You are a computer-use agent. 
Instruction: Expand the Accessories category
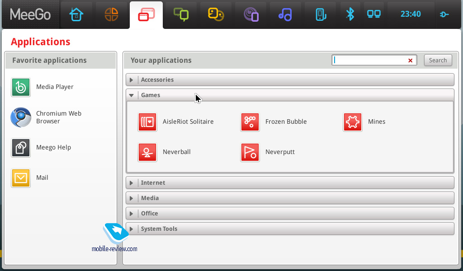pyautogui.click(x=290, y=79)
